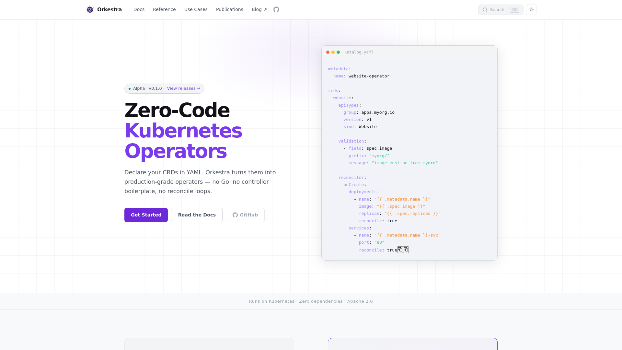Click the 'apiTypes:' code line
The image size is (622, 350).
click(350, 105)
